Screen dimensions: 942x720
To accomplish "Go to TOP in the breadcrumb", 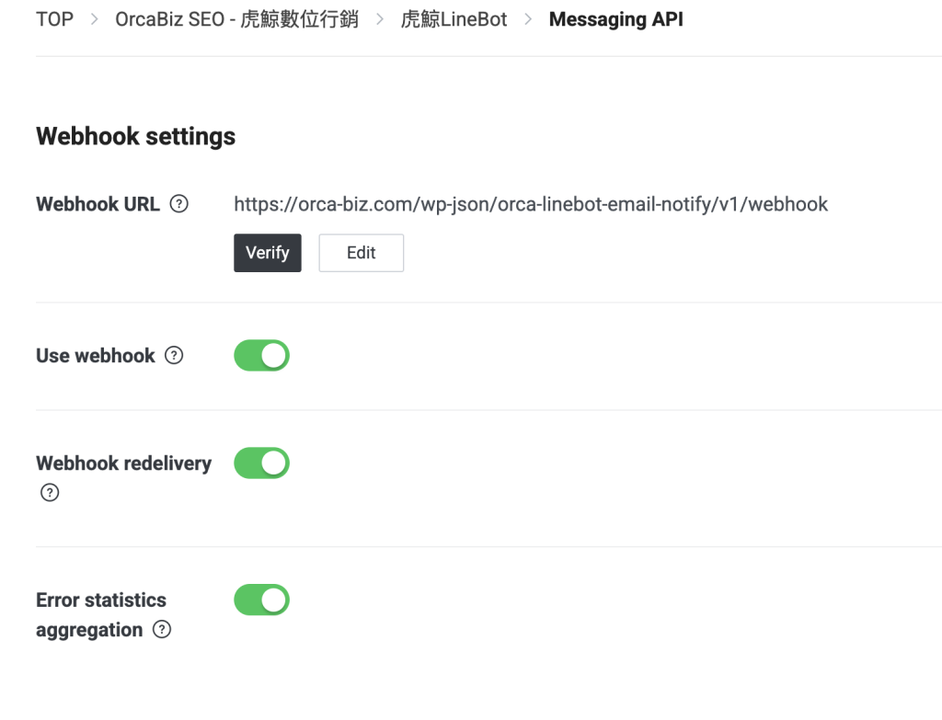I will click(54, 19).
